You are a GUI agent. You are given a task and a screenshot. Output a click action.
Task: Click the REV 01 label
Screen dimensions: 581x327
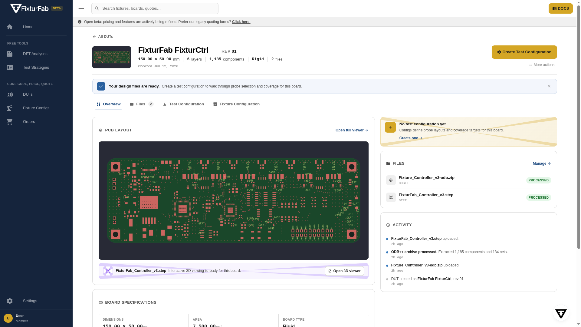[x=229, y=51]
